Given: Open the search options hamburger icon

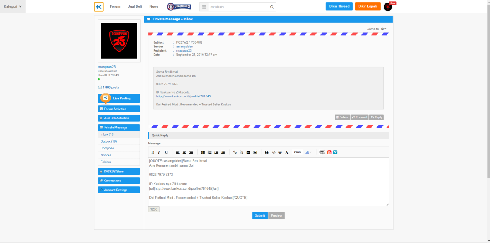Looking at the screenshot, I should [x=204, y=7].
